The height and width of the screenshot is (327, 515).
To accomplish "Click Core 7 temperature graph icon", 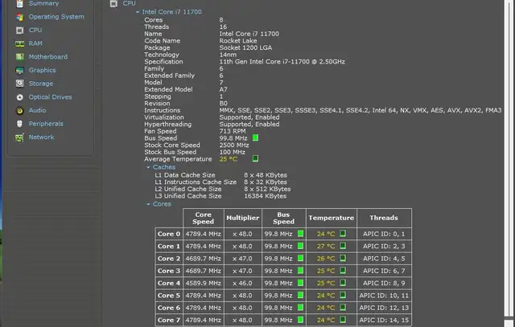I will [x=343, y=320].
